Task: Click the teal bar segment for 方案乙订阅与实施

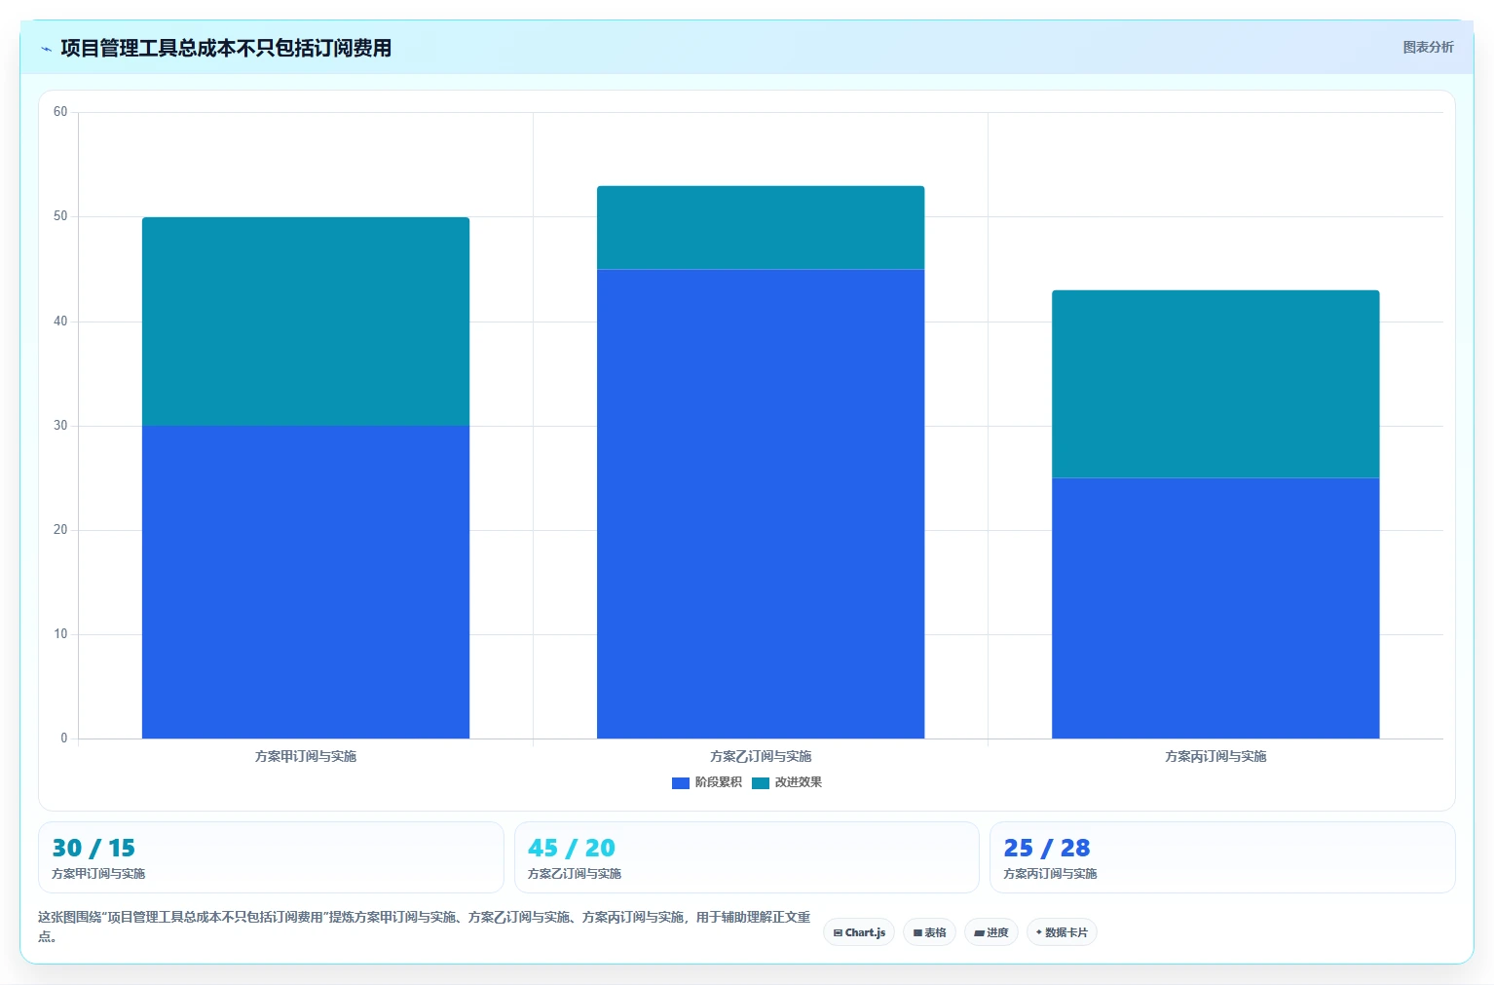Action: tap(761, 227)
